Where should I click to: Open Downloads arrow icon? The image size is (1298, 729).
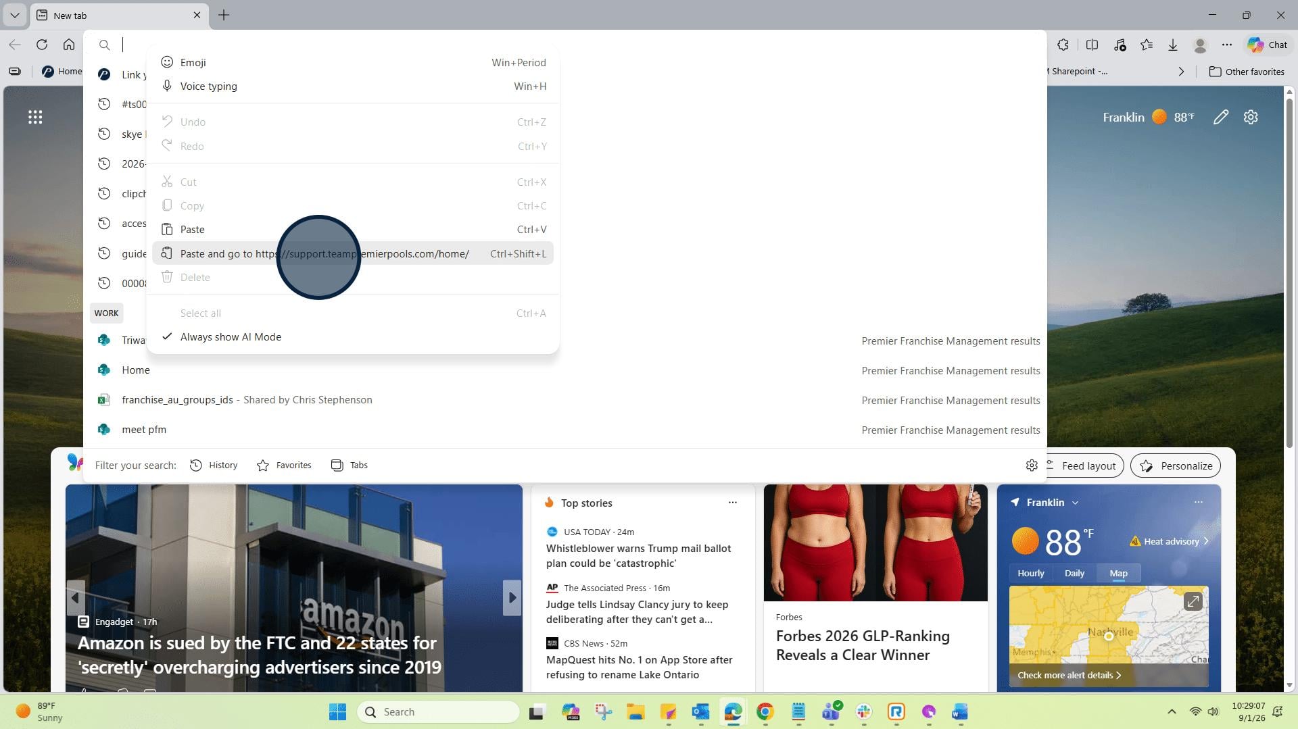(1173, 45)
